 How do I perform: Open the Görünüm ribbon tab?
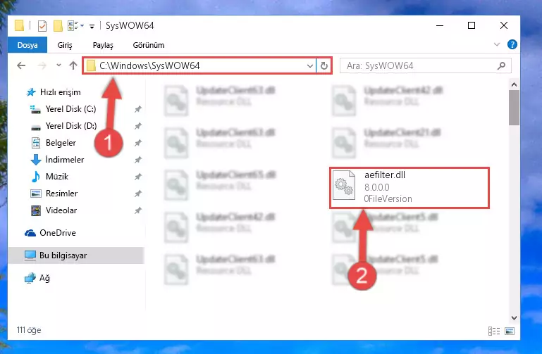[149, 45]
